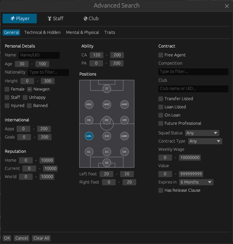Screen dimensions: 233x244
Task: Toggle the Newgen tri-state checkbox
Action: (x=29, y=89)
